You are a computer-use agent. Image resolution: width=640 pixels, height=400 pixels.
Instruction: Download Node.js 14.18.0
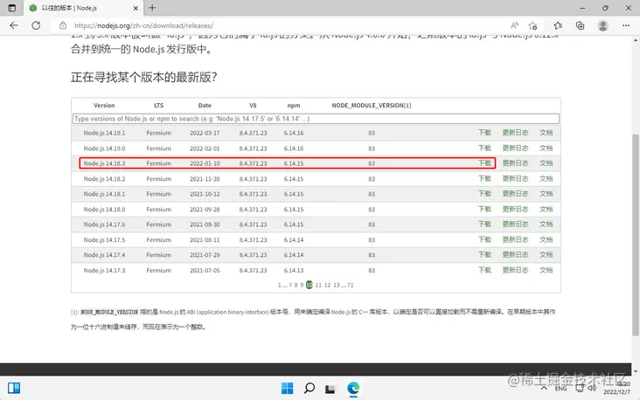[x=484, y=210]
